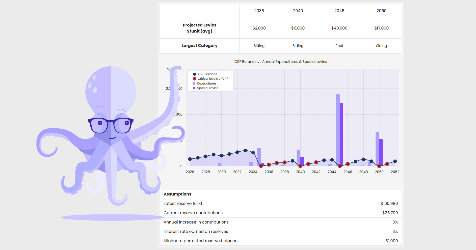Image resolution: width=476 pixels, height=250 pixels.
Task: Click Interest rate earned on reserves row
Action: point(281,232)
